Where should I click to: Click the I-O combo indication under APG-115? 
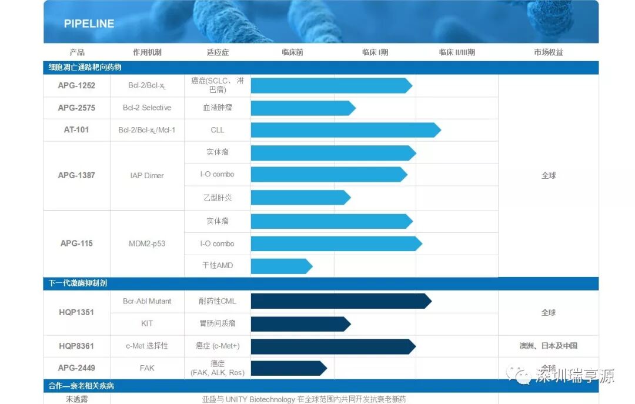coord(218,243)
